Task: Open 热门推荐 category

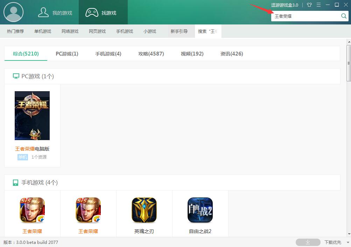Action: pos(15,31)
